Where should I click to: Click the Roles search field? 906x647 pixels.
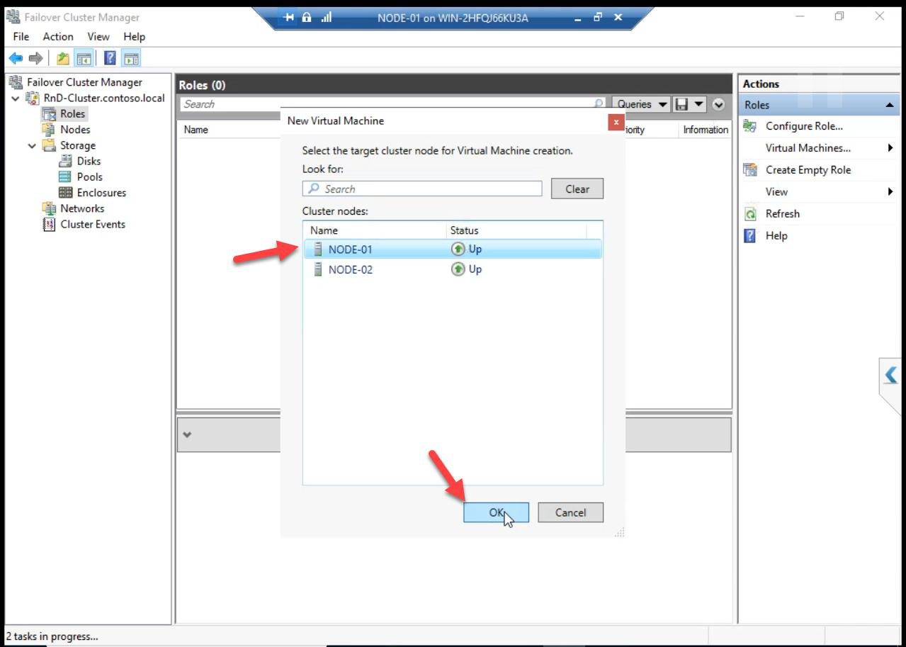click(x=393, y=104)
